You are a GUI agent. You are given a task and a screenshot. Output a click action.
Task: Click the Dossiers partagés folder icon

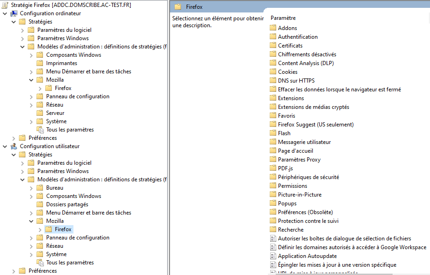(x=40, y=204)
